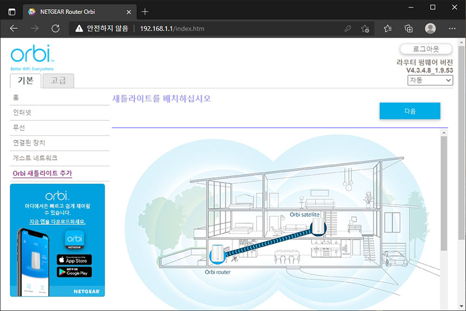466x311 pixels.
Task: Click the phone image in Orbi ad
Action: tap(34, 262)
